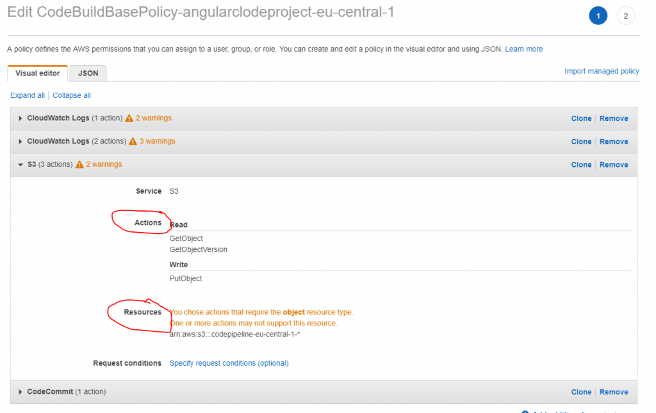The width and height of the screenshot is (656, 413).
Task: Open Specify request conditions (optional)
Action: 229,363
